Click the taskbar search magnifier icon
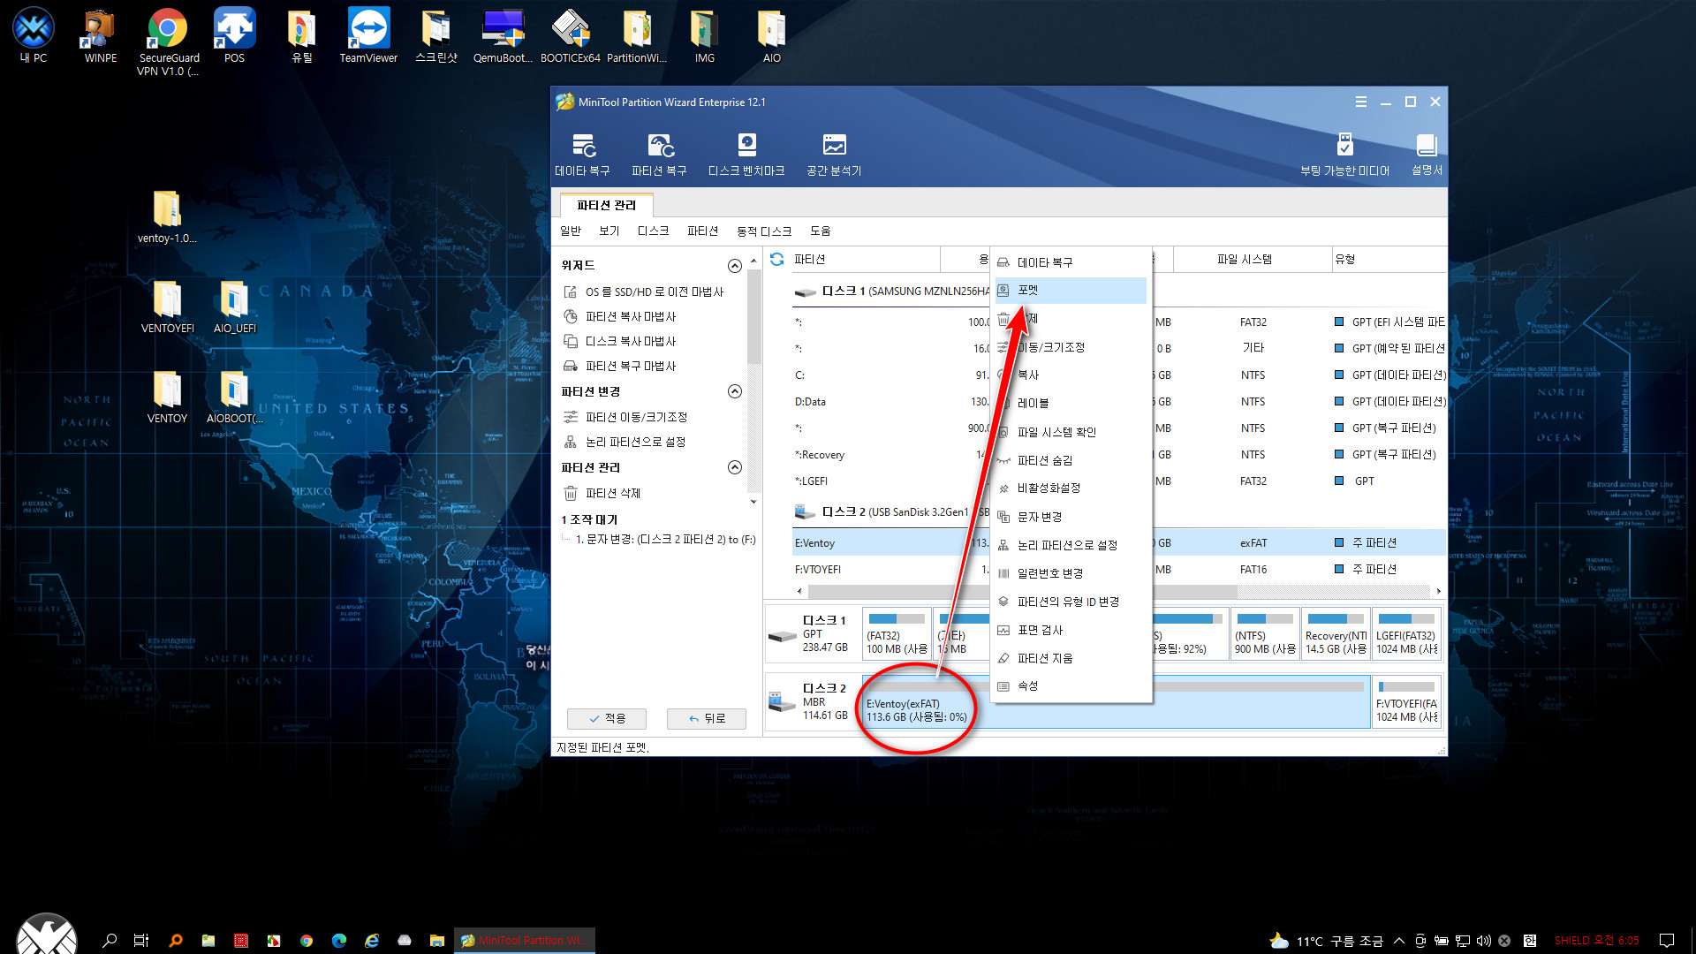The image size is (1696, 954). (110, 941)
